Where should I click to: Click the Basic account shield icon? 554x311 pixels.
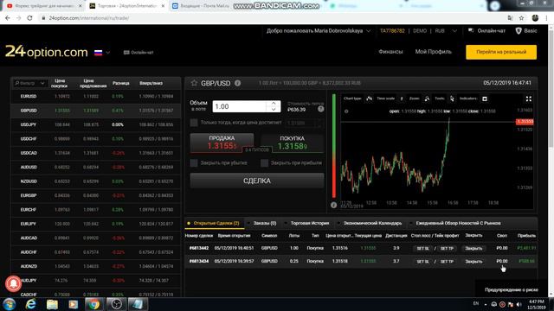(519, 31)
